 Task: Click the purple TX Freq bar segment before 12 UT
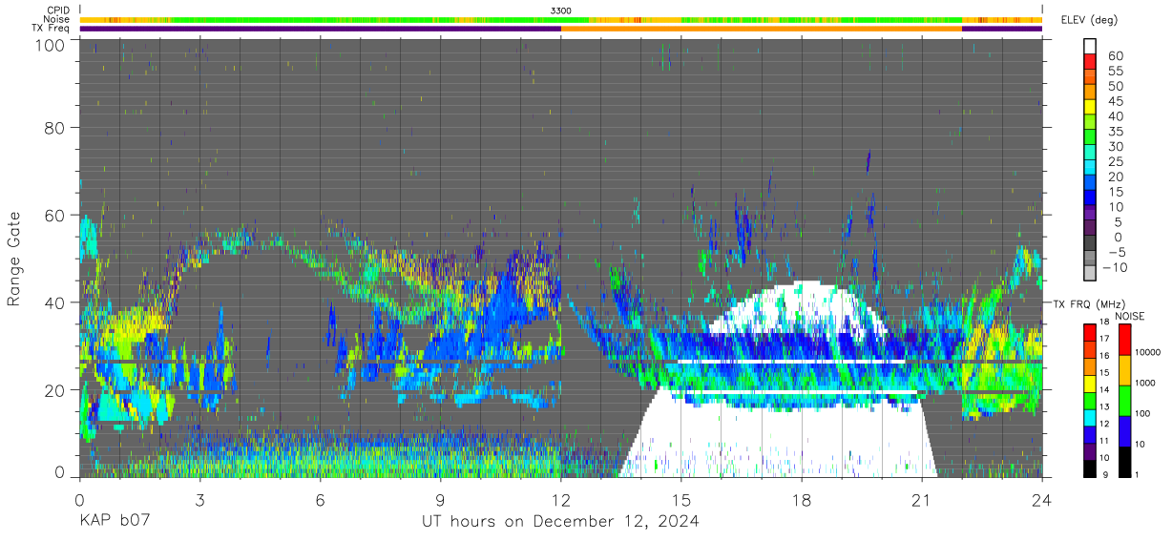320,29
